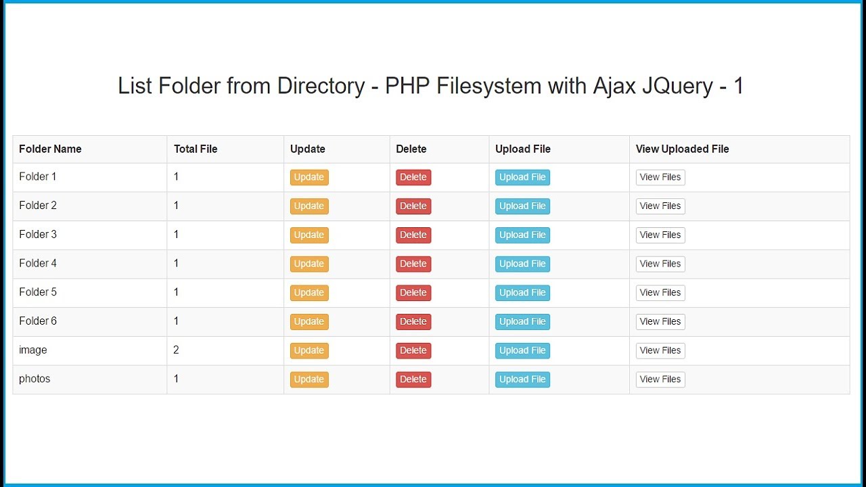Click Update button for the image folder

(309, 350)
